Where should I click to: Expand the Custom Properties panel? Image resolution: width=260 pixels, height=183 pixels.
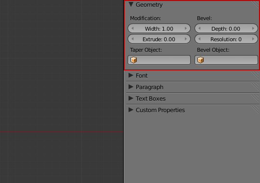pos(131,110)
